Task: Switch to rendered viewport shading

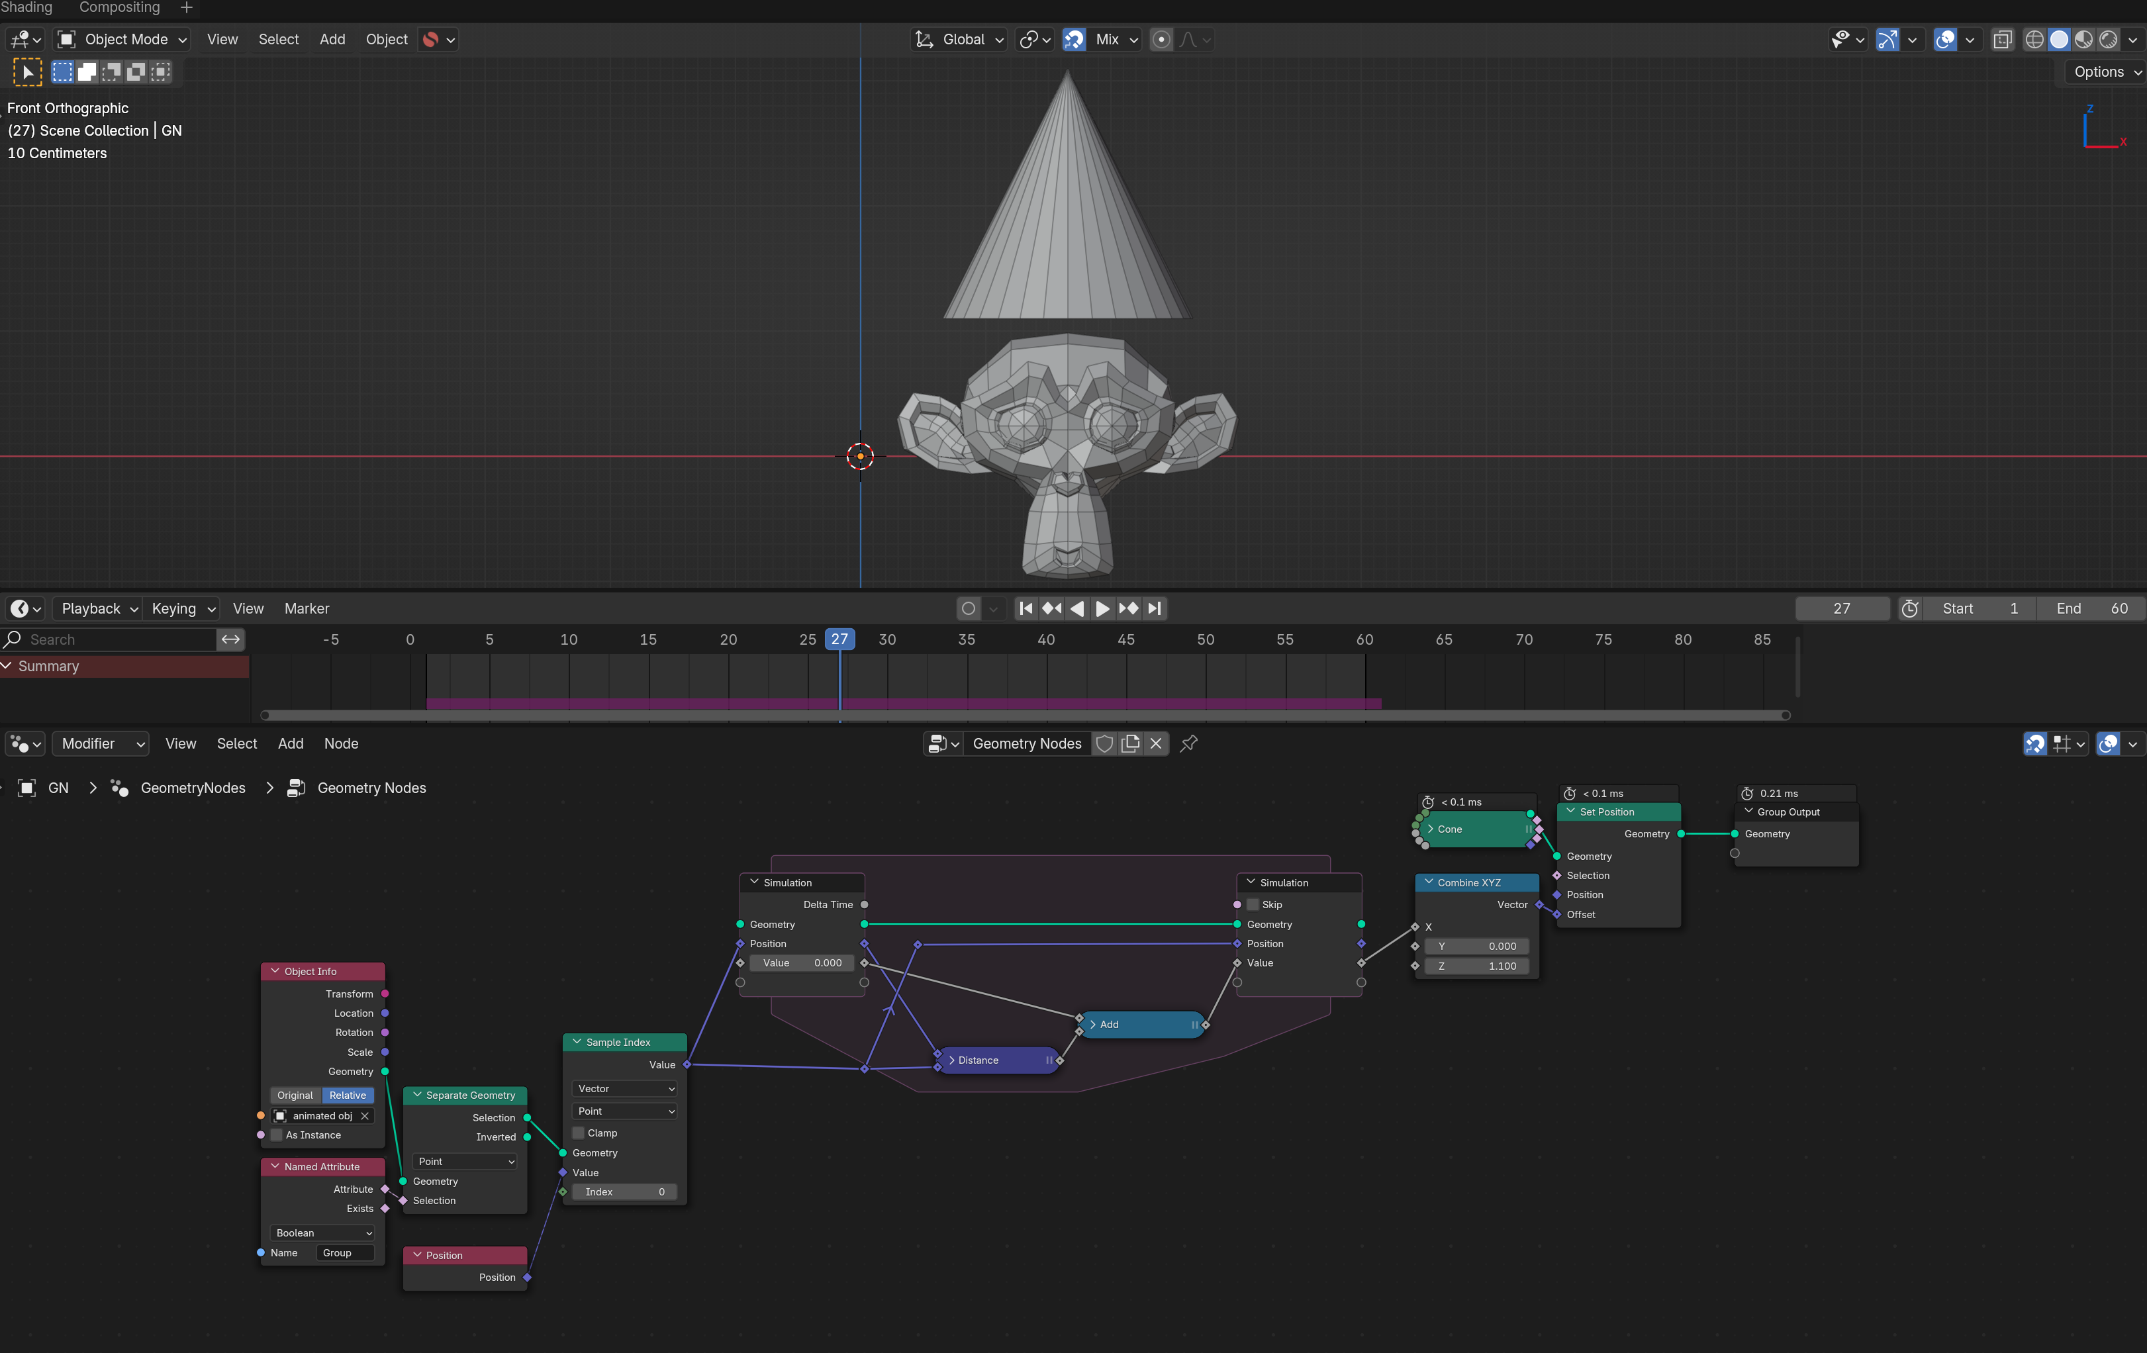Action: click(x=2108, y=39)
